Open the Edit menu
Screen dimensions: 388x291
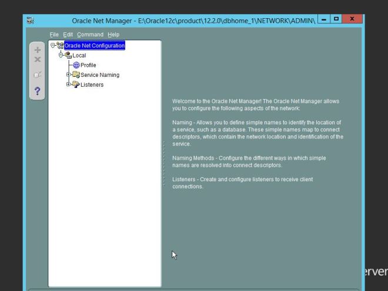pyautogui.click(x=68, y=35)
